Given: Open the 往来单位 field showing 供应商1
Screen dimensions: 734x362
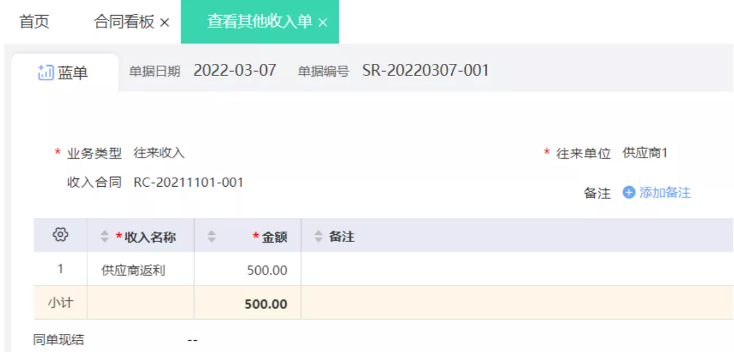Looking at the screenshot, I should [645, 153].
